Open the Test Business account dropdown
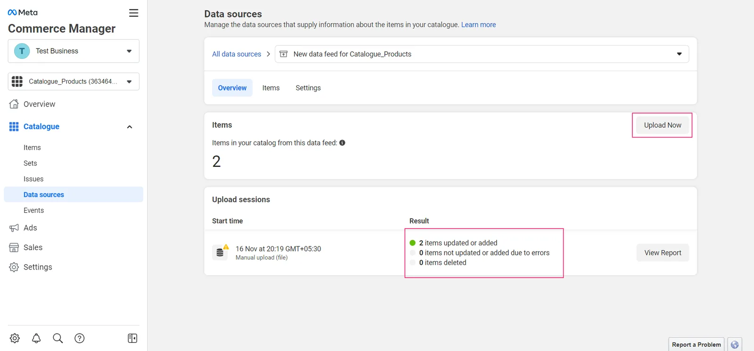 coord(74,51)
